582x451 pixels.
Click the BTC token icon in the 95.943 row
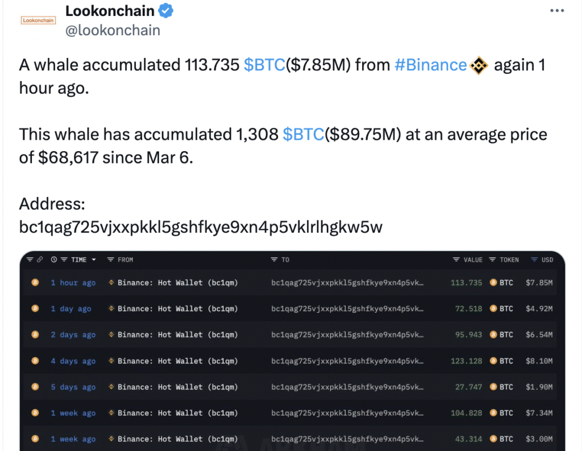(493, 335)
